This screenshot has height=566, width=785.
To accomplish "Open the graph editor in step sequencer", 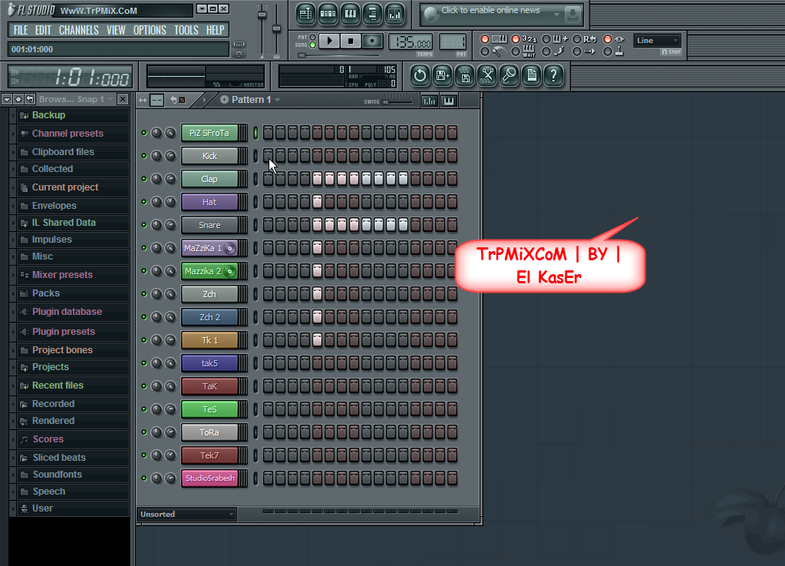I will click(430, 101).
